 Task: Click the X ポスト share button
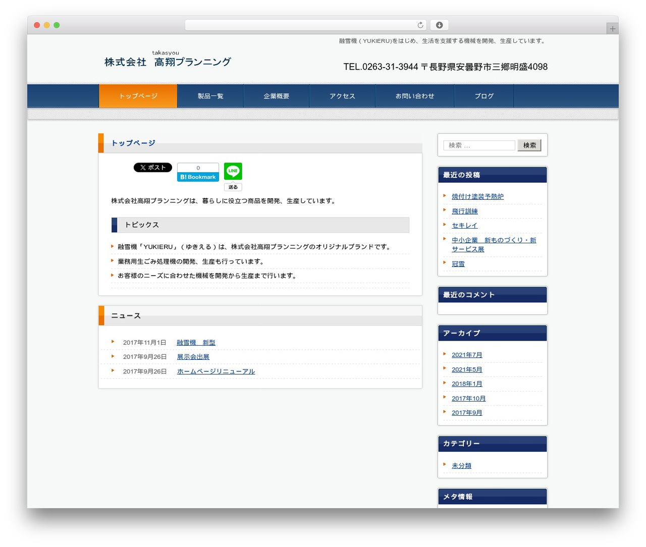click(x=153, y=168)
